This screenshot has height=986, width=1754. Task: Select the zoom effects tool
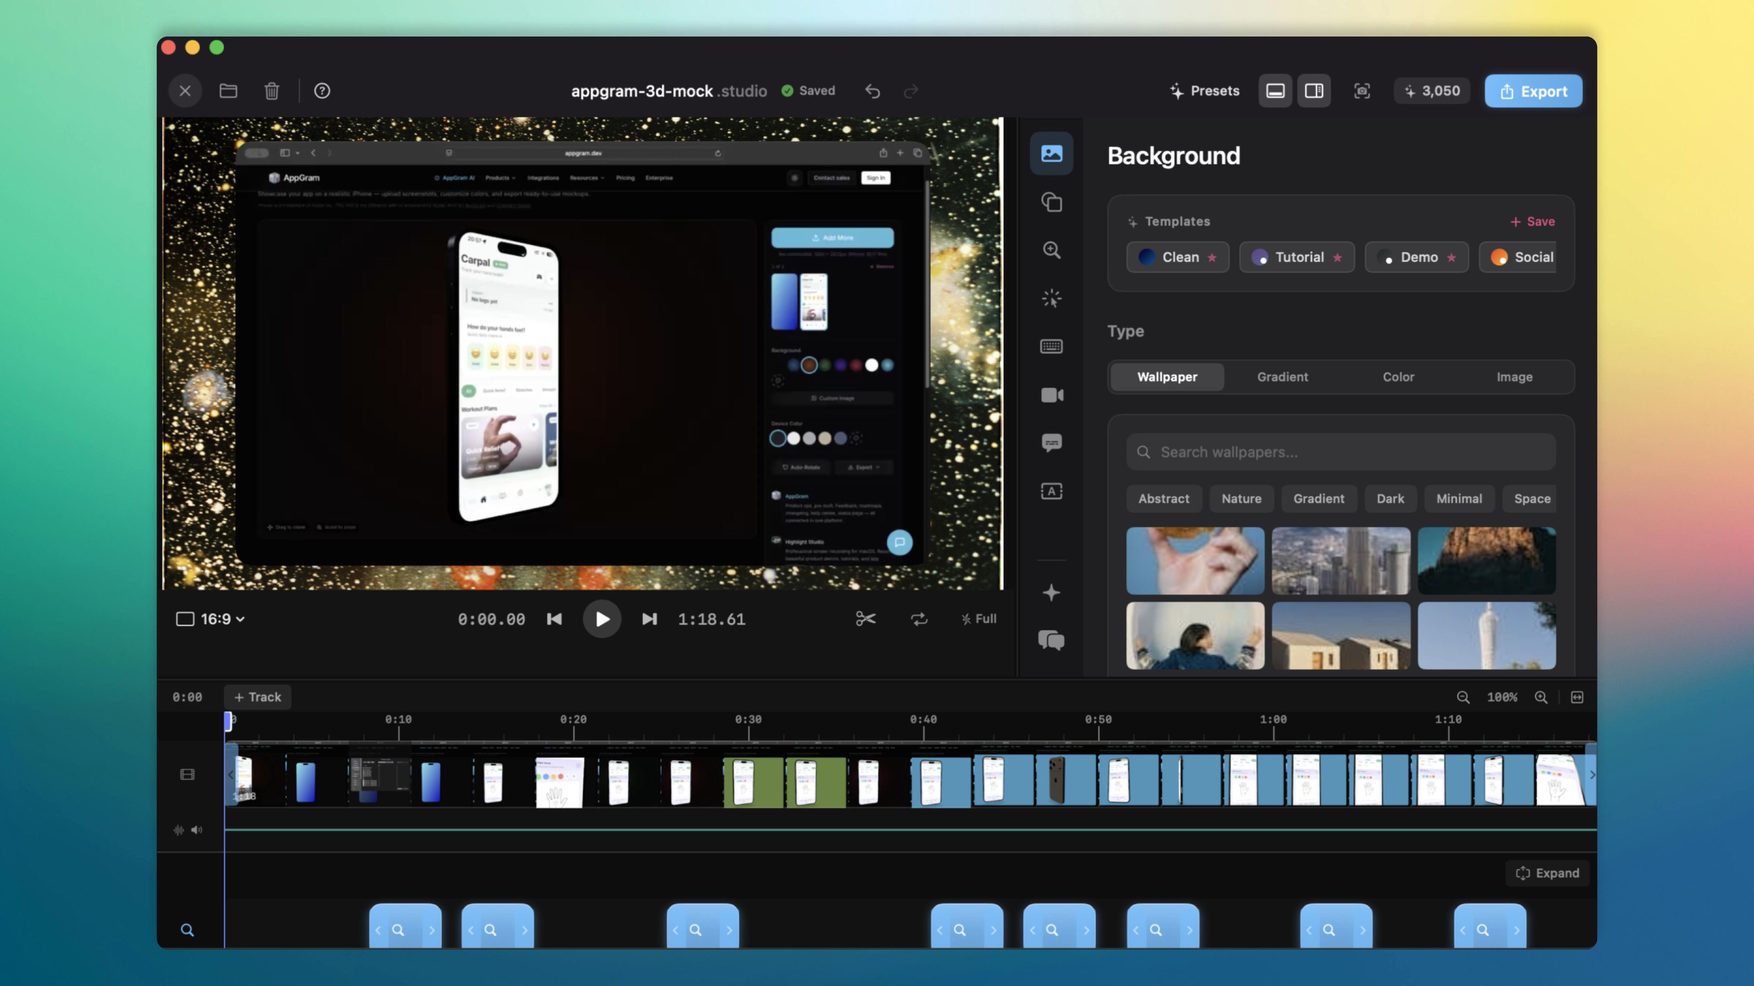pos(1051,250)
